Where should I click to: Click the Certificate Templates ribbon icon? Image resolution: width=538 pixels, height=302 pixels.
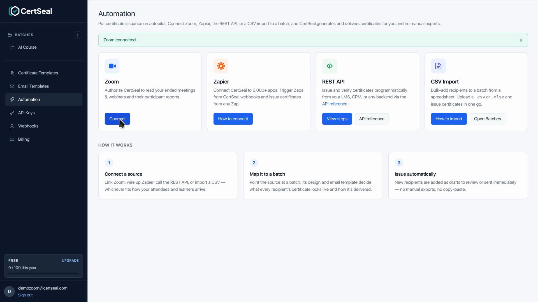[x=12, y=73]
